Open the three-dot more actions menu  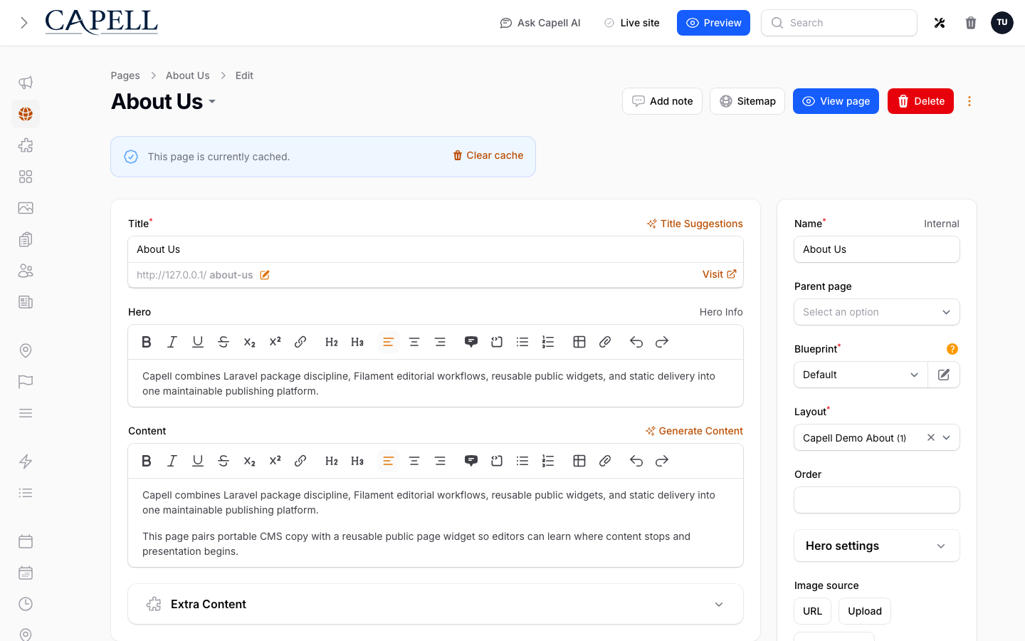[x=969, y=101]
